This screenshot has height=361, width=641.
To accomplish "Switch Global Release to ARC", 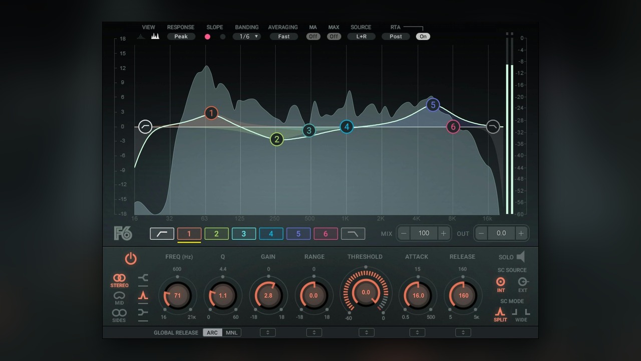I will click(212, 332).
